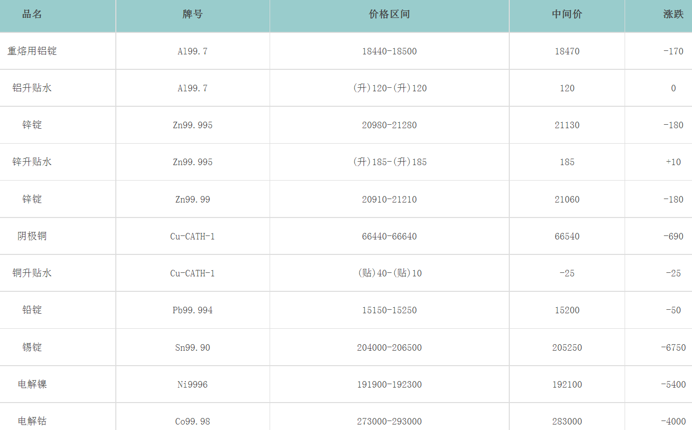Select the -6750 change value

coord(673,348)
